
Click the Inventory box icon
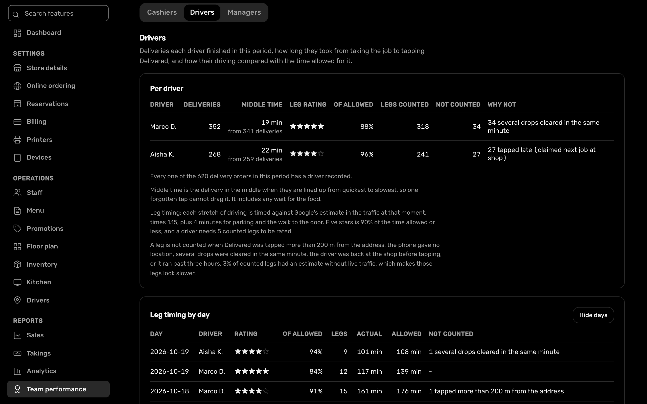click(x=17, y=265)
